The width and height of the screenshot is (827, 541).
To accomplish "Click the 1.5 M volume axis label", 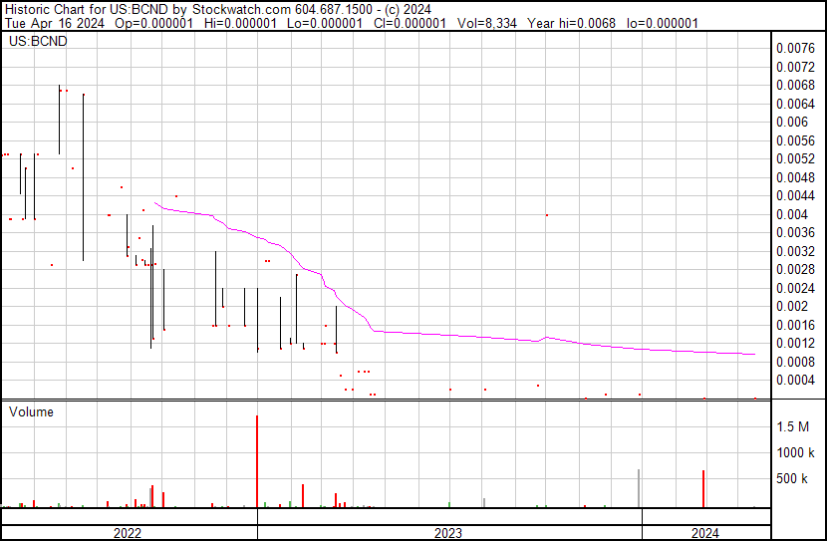I will pyautogui.click(x=793, y=426).
